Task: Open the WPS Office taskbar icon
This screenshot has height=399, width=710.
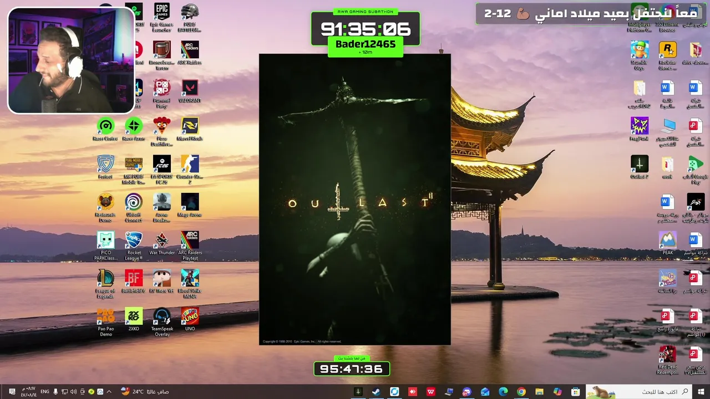Action: 430,392
